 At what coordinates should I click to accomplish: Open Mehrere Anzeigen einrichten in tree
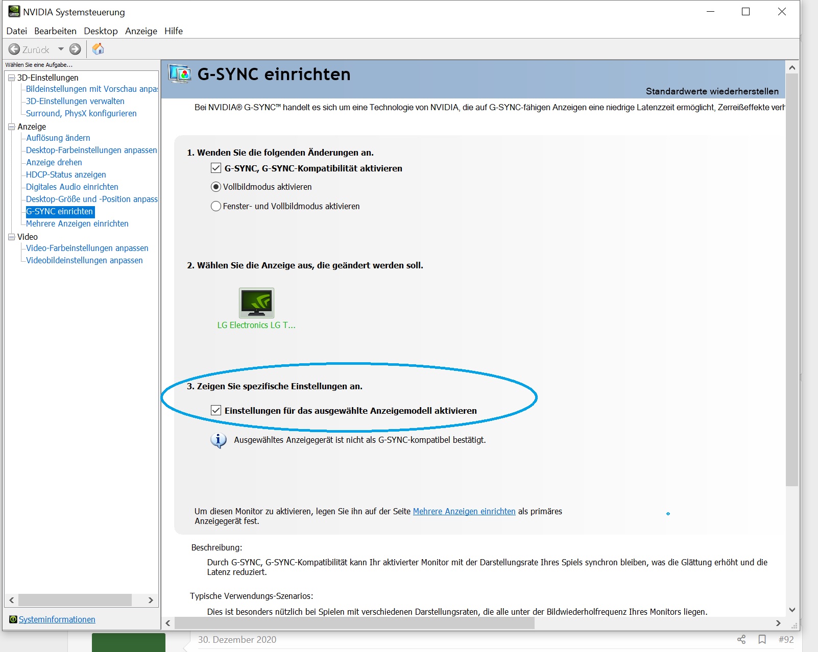tap(77, 223)
